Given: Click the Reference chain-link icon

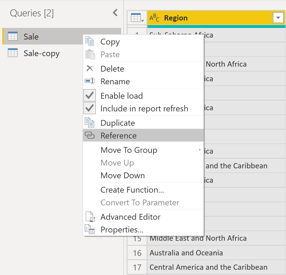Looking at the screenshot, I should point(90,135).
